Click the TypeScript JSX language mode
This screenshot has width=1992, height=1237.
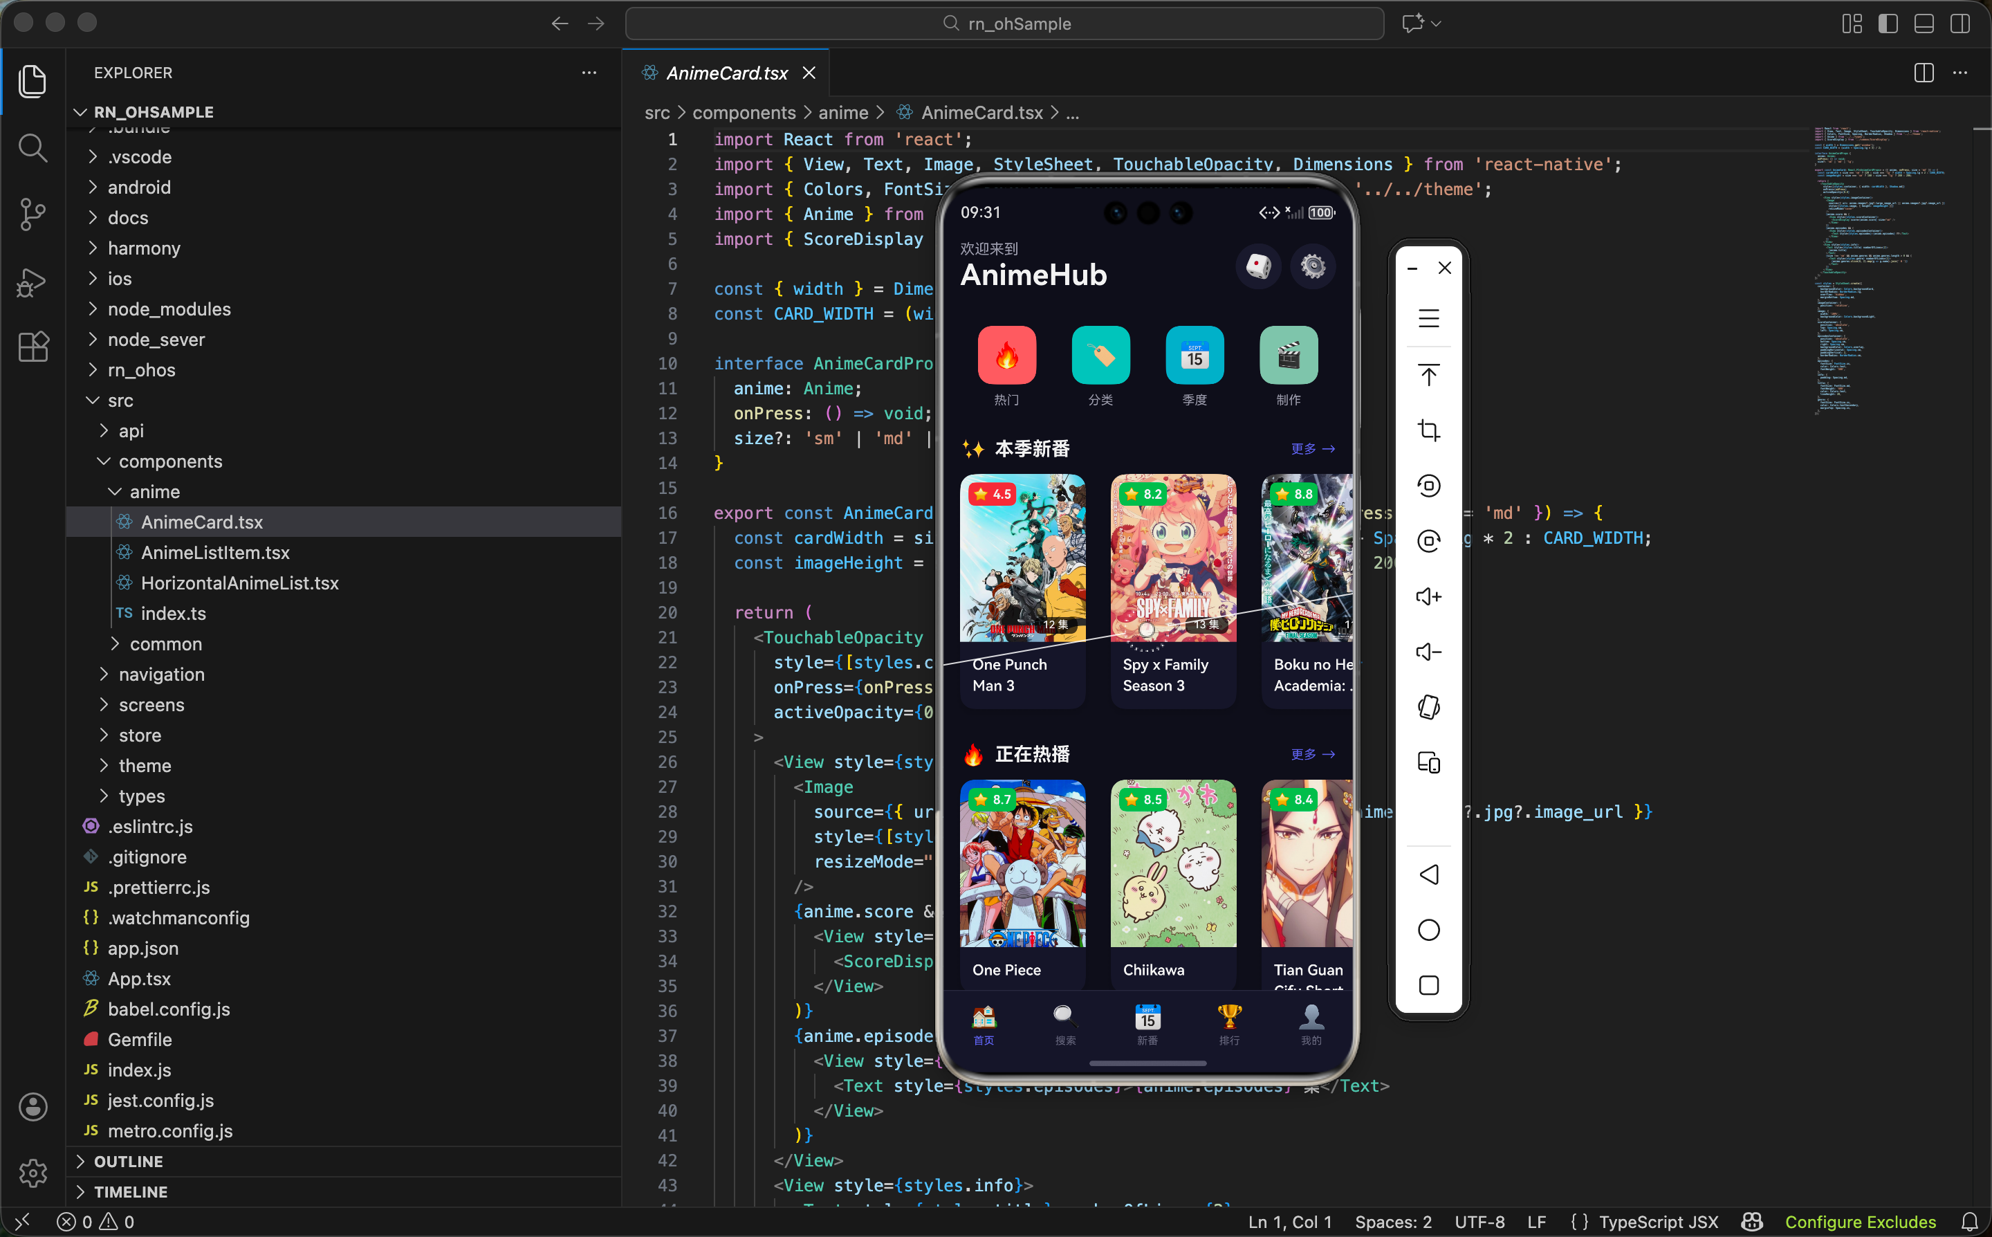1657,1222
